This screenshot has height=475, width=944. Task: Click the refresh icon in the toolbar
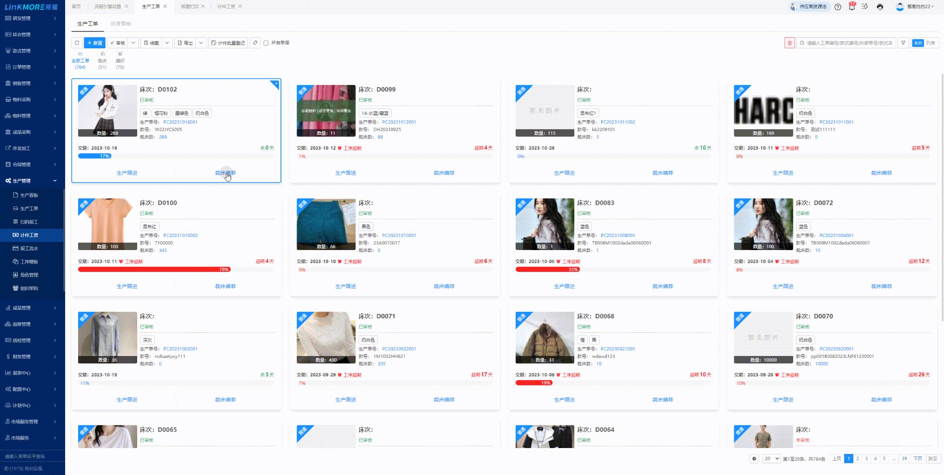click(77, 43)
